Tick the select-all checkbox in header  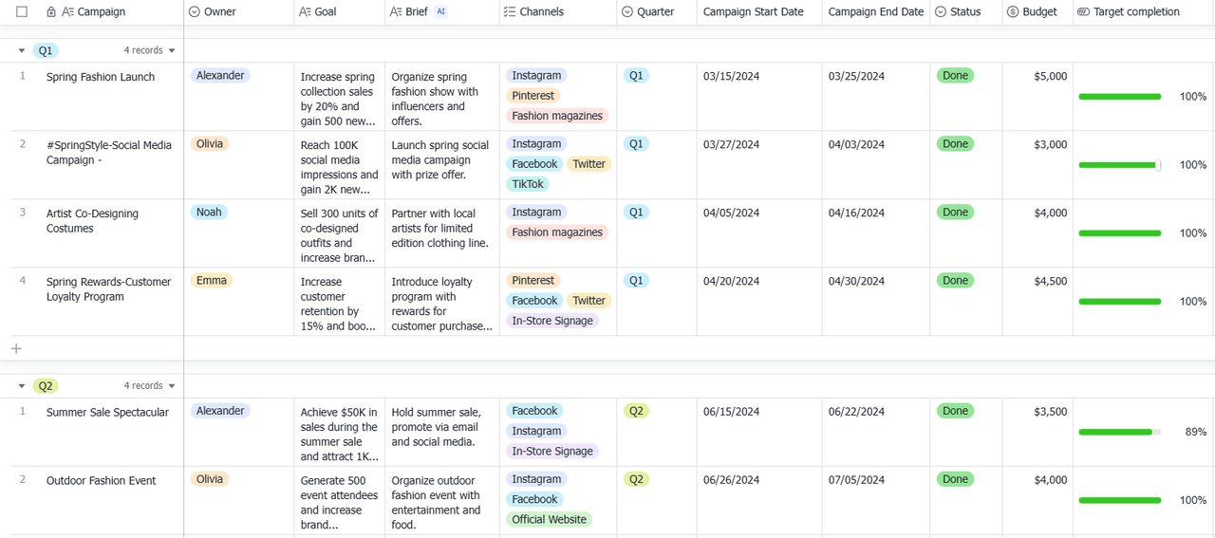point(23,12)
